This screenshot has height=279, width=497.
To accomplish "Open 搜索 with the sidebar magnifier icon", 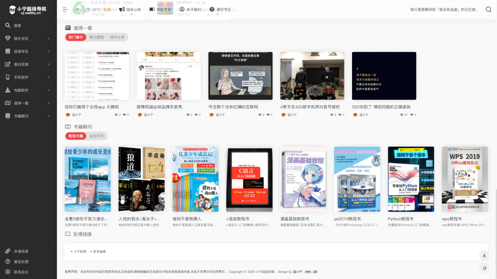I will (8, 25).
